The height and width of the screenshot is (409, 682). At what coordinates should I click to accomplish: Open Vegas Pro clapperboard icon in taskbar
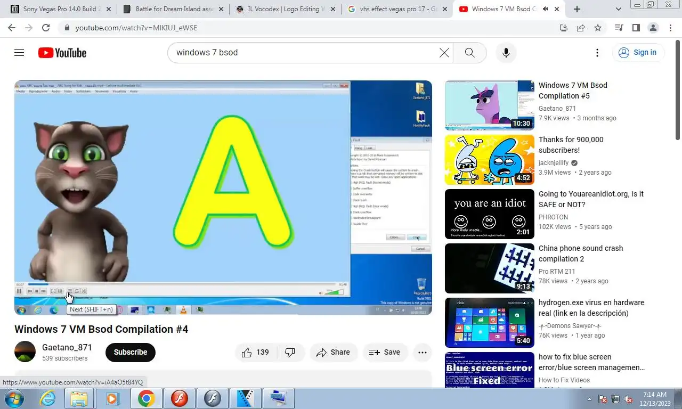pyautogui.click(x=246, y=398)
